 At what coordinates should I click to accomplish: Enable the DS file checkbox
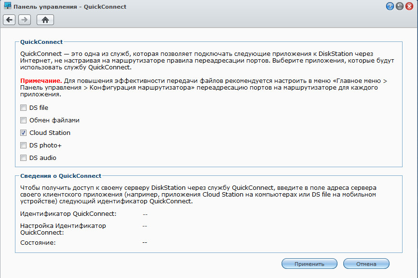[23, 108]
